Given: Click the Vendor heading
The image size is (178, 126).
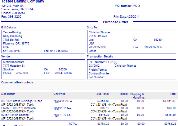Looking at the screenshot, I should pos(6,57).
